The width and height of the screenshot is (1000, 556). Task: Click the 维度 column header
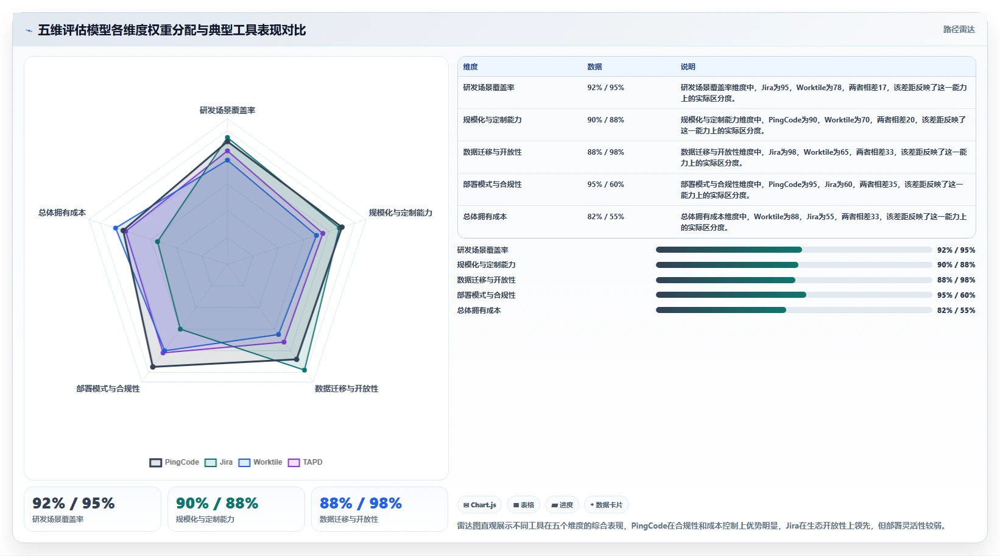pos(470,67)
